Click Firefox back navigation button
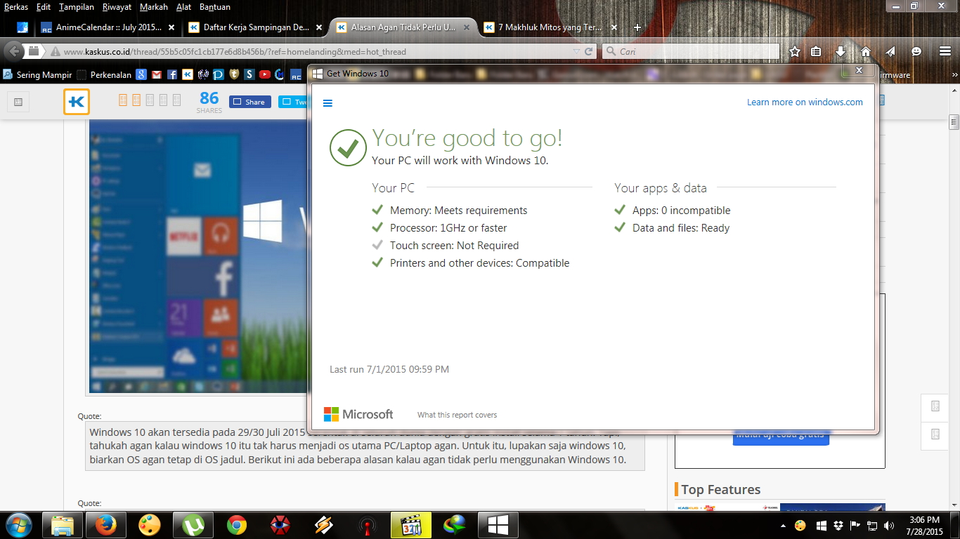The width and height of the screenshot is (960, 539). pos(13,51)
